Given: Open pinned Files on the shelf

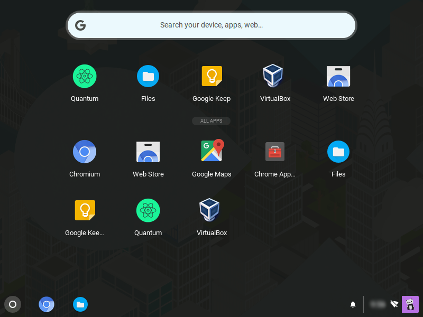Looking at the screenshot, I should click(80, 304).
